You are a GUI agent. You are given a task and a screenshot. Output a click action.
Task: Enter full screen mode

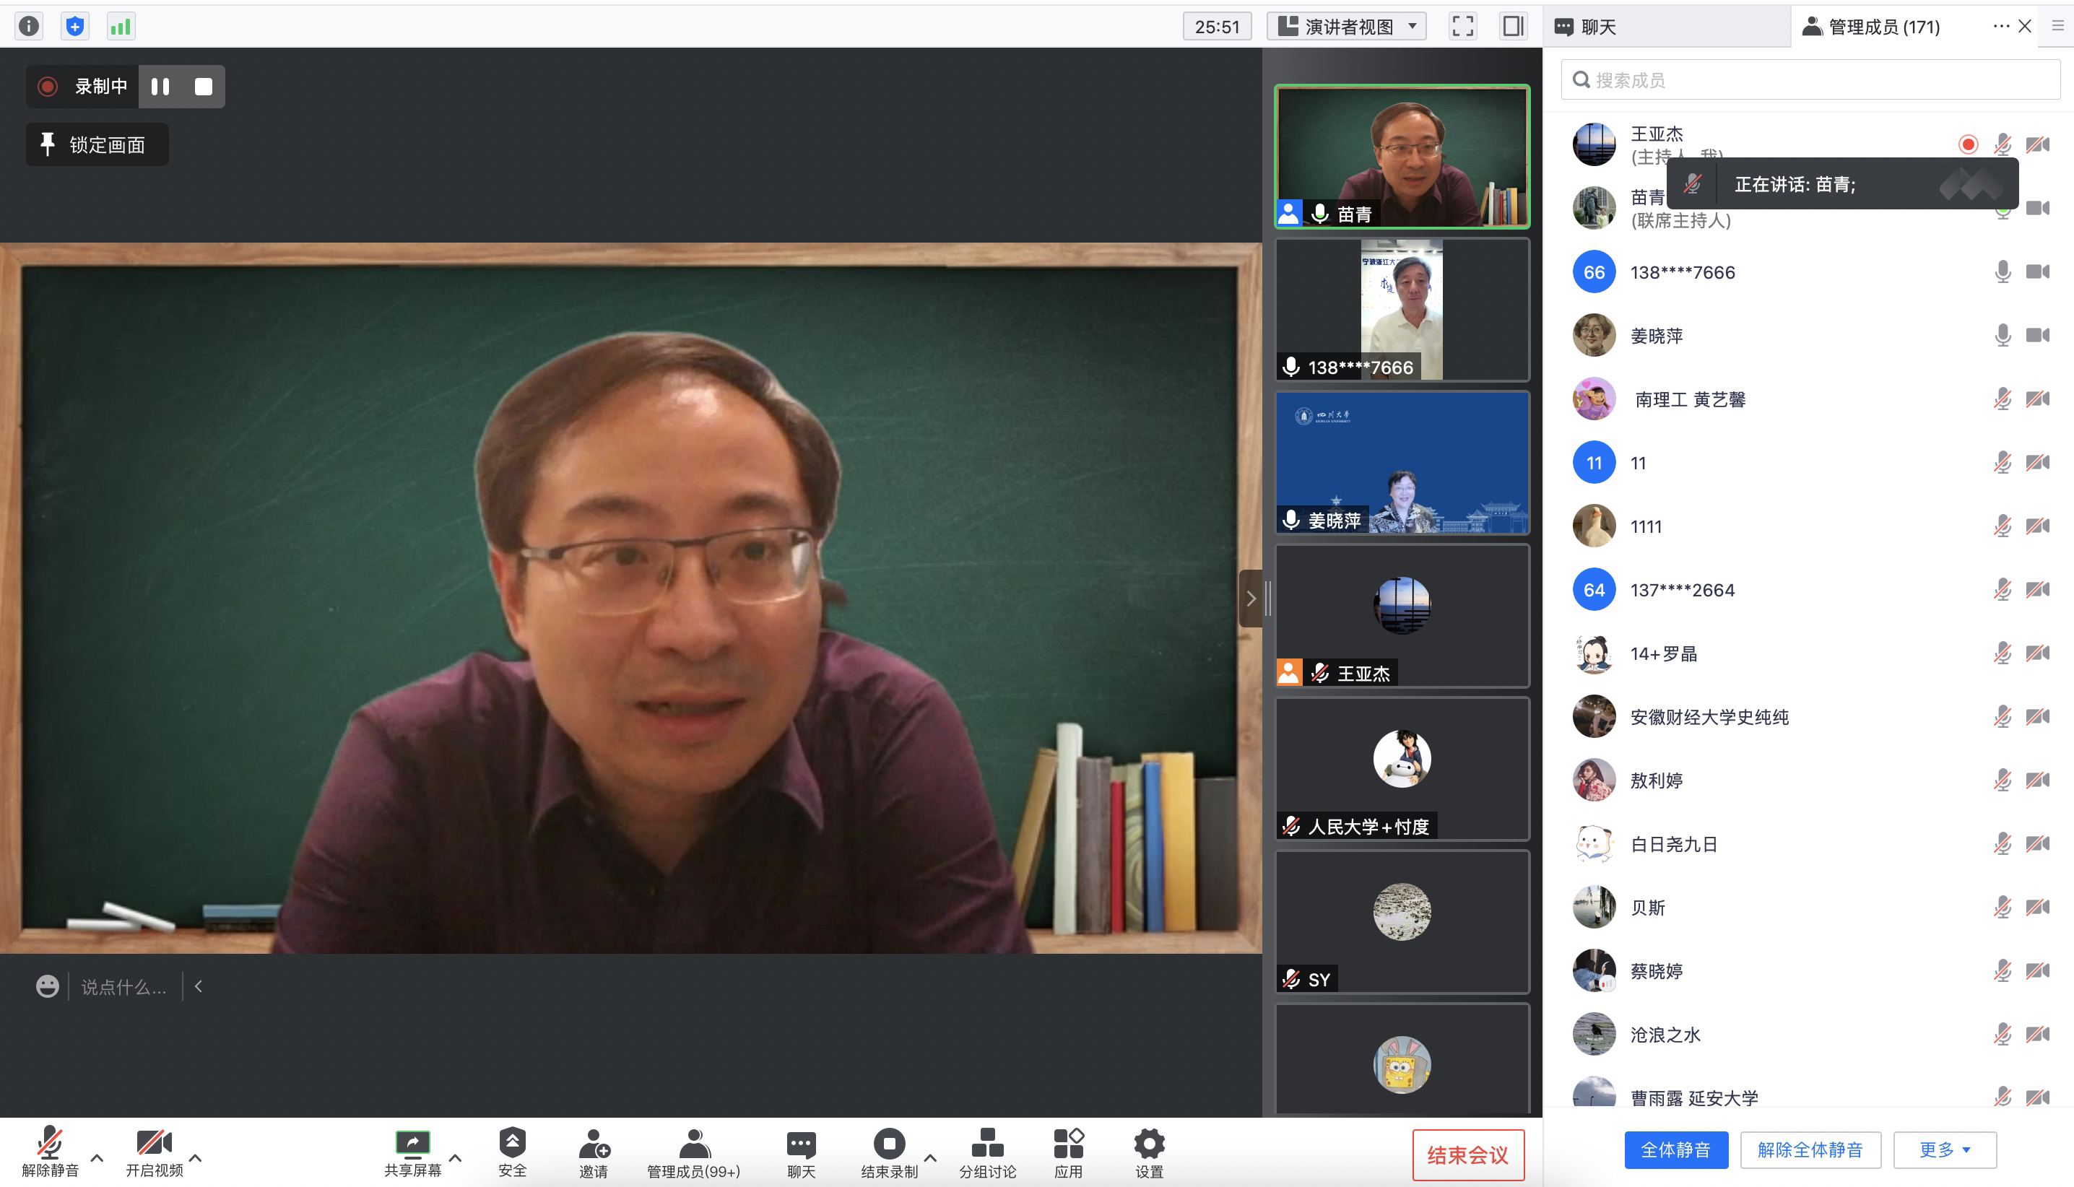pyautogui.click(x=1462, y=26)
